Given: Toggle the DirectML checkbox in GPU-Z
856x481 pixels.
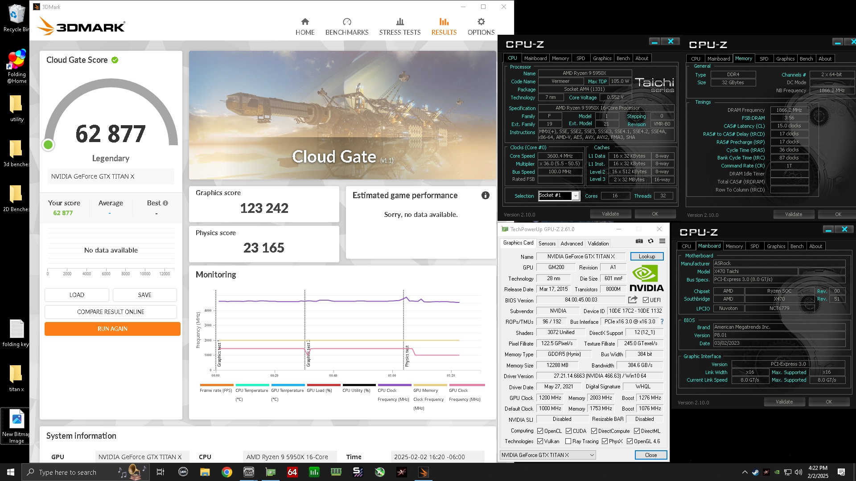Looking at the screenshot, I should click(637, 431).
